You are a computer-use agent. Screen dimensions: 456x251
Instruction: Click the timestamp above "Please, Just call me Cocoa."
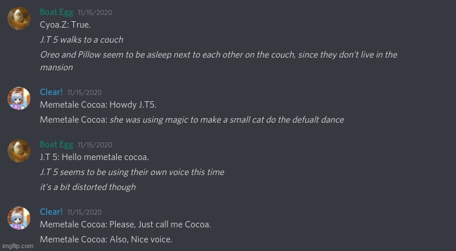coord(84,212)
